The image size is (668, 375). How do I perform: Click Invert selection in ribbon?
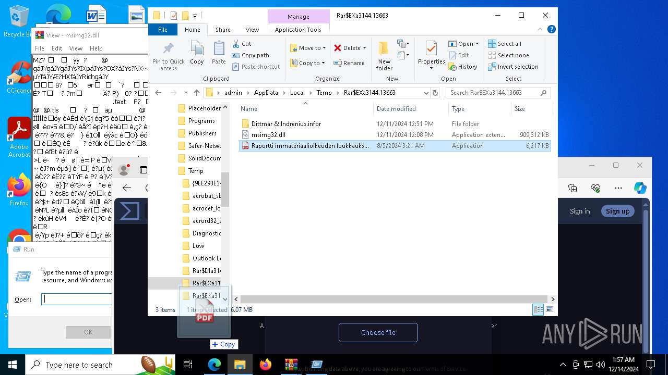[513, 67]
